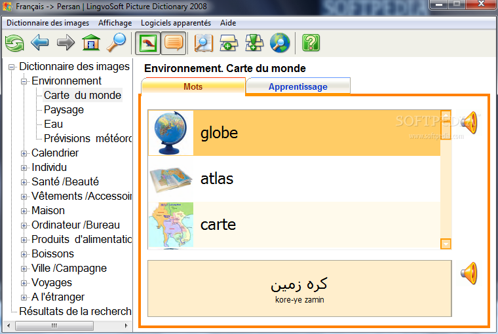This screenshot has width=498, height=334.
Task: Go forward with the gray right arrow
Action: coord(66,43)
